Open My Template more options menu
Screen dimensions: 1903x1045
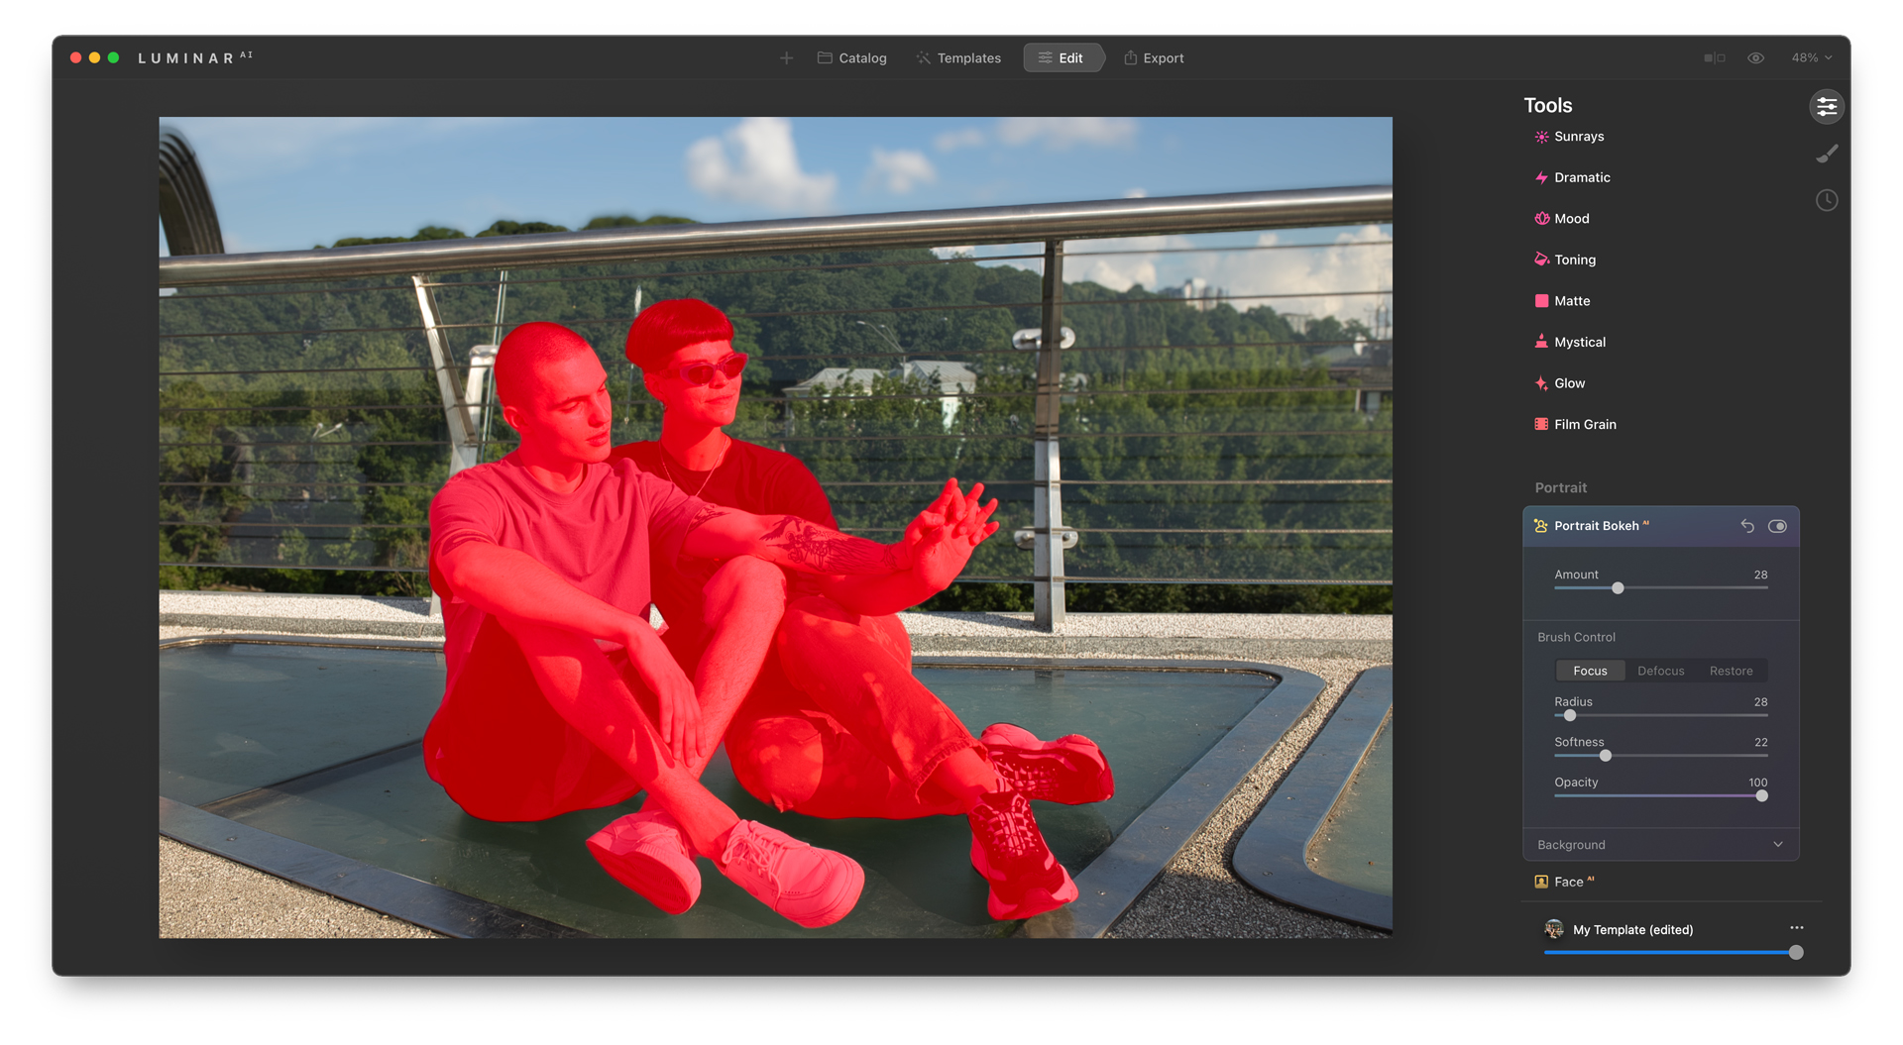(x=1797, y=928)
